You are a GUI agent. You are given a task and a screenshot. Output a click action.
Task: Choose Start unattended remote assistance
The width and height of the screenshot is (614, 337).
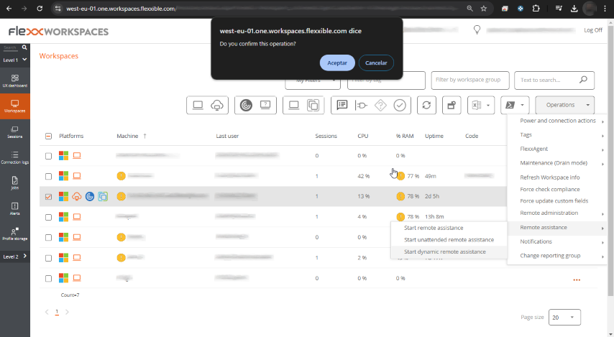[x=449, y=240]
